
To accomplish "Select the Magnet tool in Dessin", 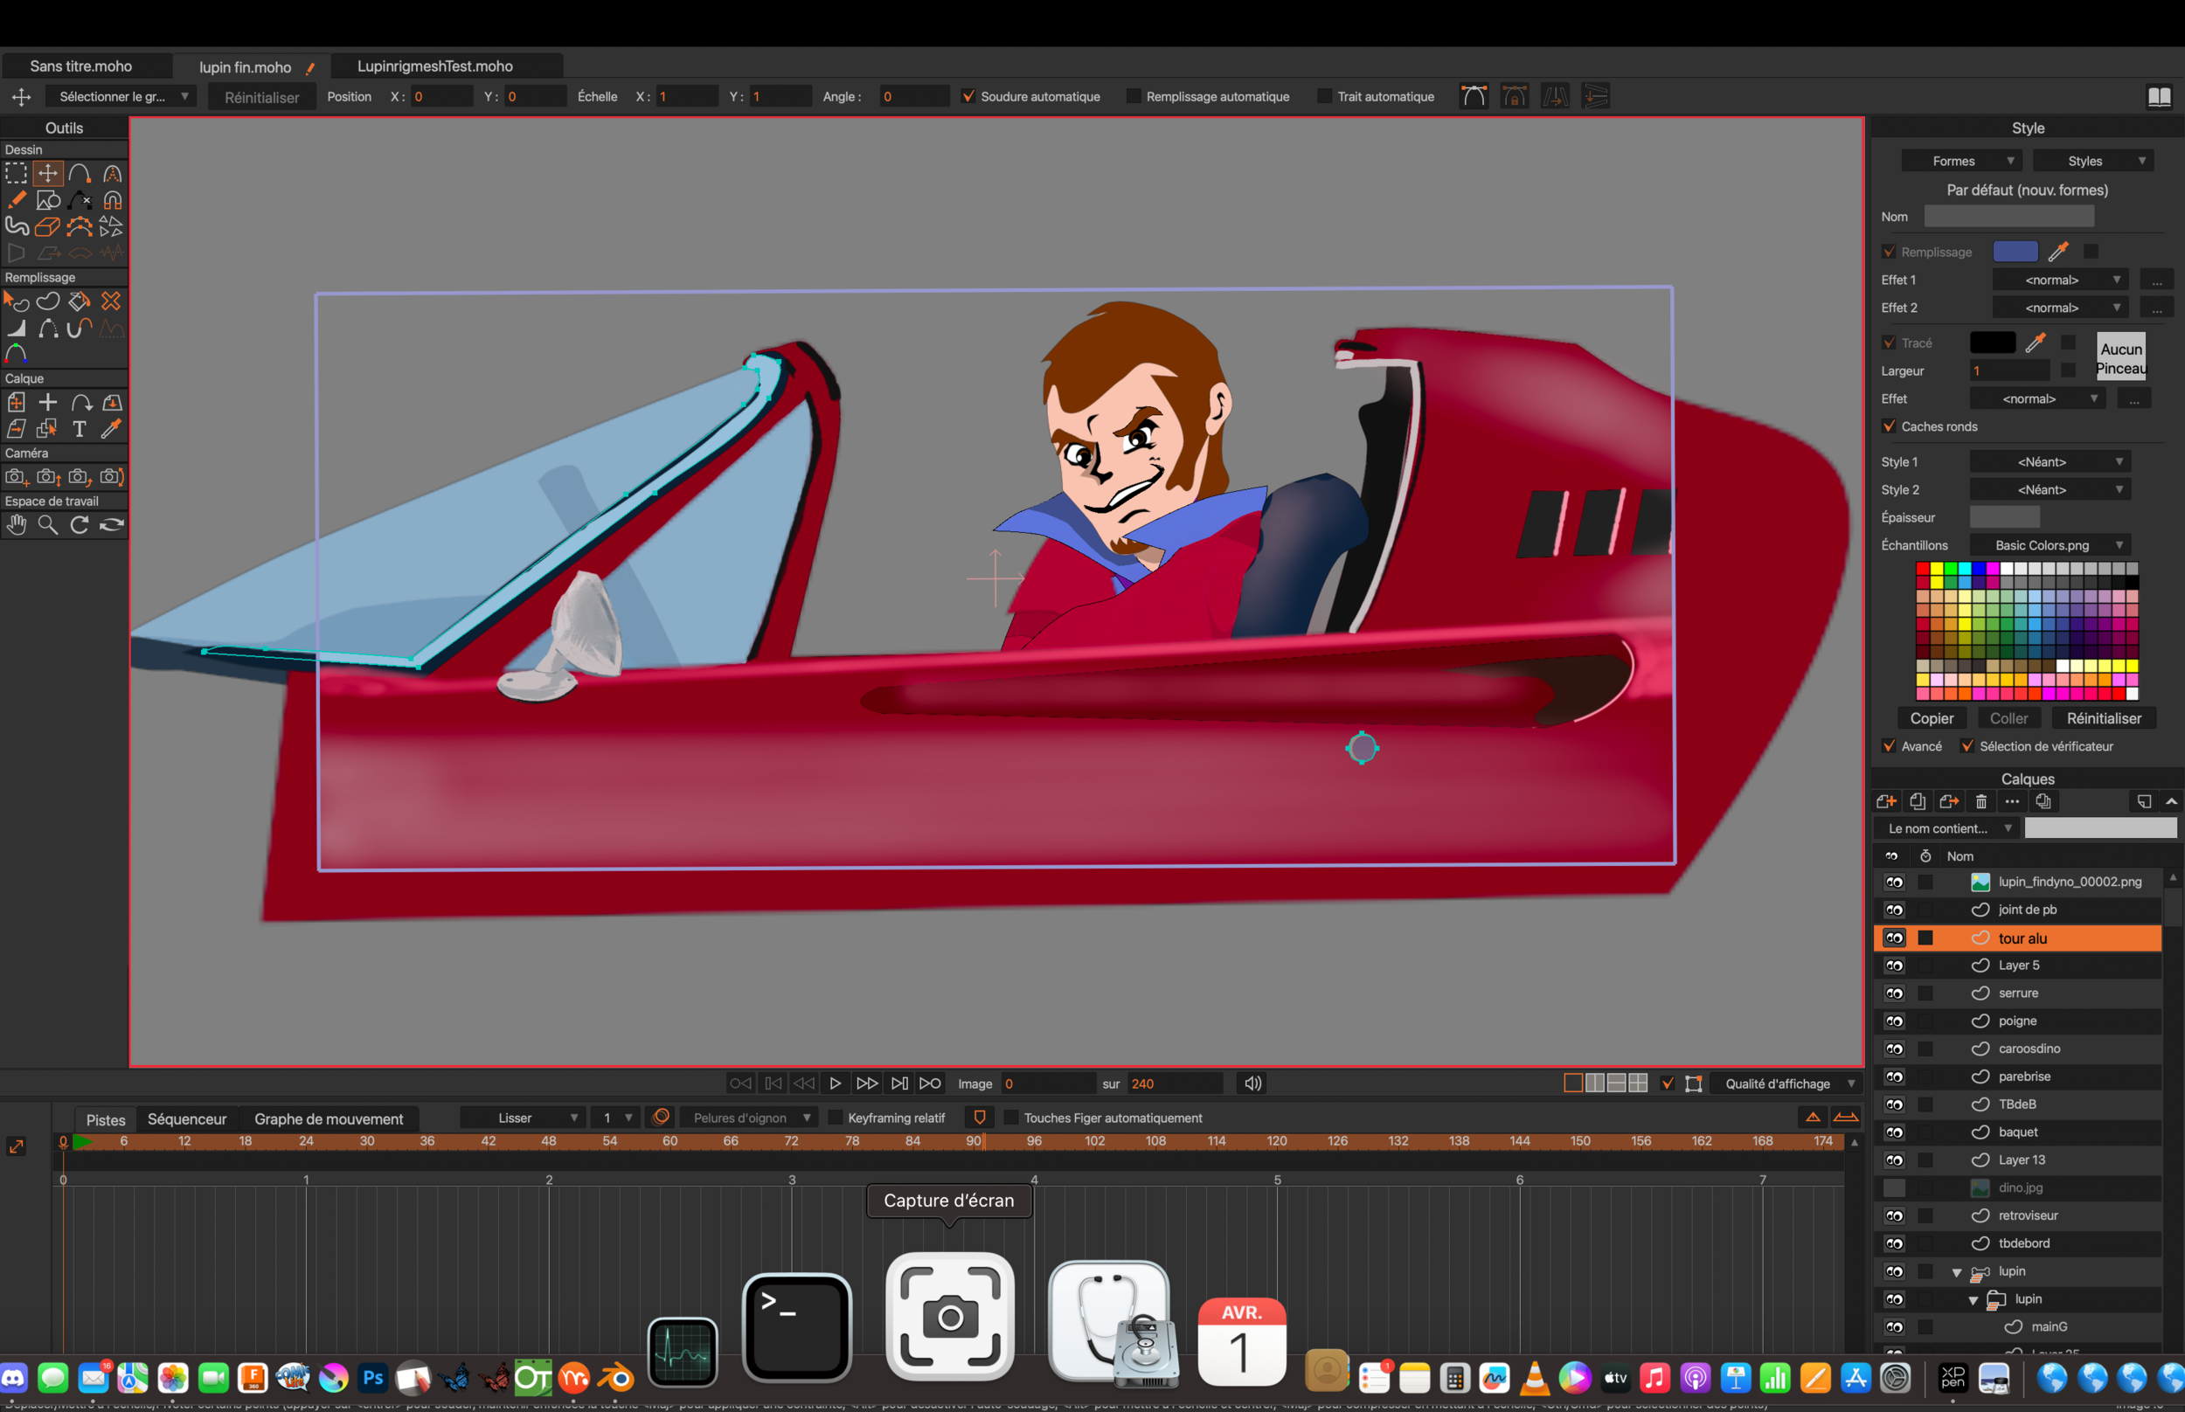I will (112, 200).
